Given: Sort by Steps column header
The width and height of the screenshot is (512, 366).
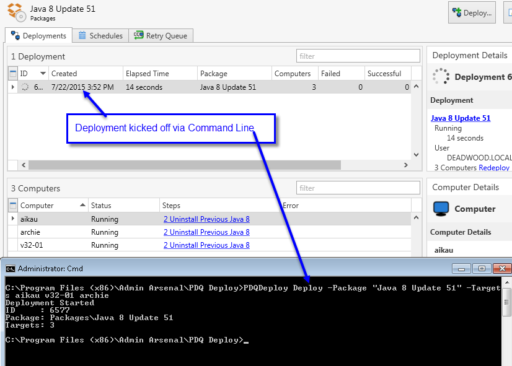Looking at the screenshot, I should point(219,205).
